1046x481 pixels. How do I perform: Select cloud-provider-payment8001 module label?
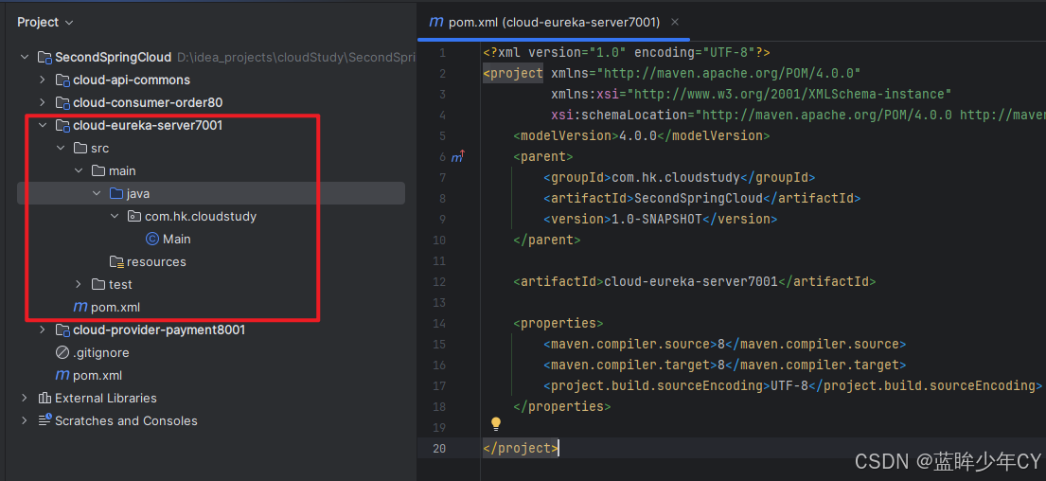[x=159, y=330]
